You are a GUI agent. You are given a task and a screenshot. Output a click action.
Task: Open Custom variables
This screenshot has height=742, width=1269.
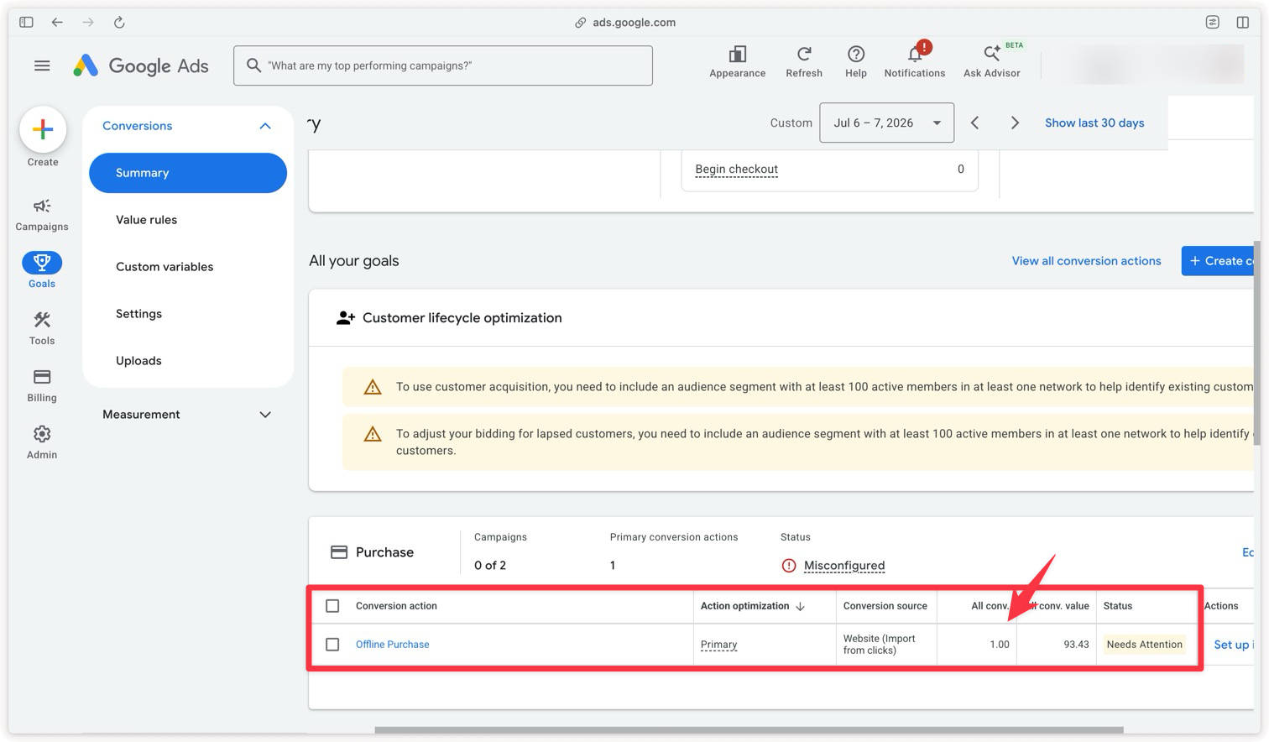tap(164, 267)
